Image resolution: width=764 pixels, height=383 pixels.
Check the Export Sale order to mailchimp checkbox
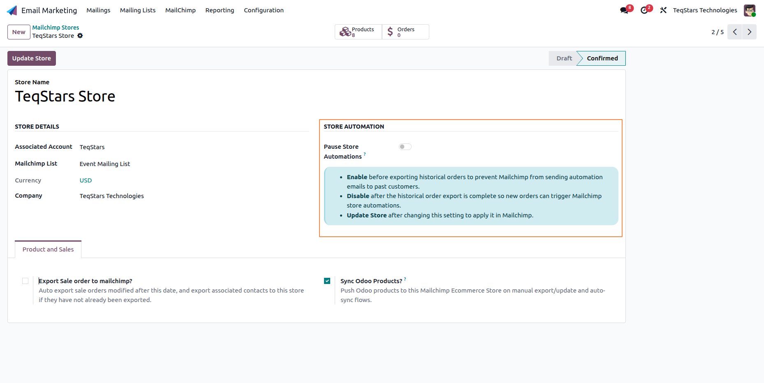coord(25,281)
